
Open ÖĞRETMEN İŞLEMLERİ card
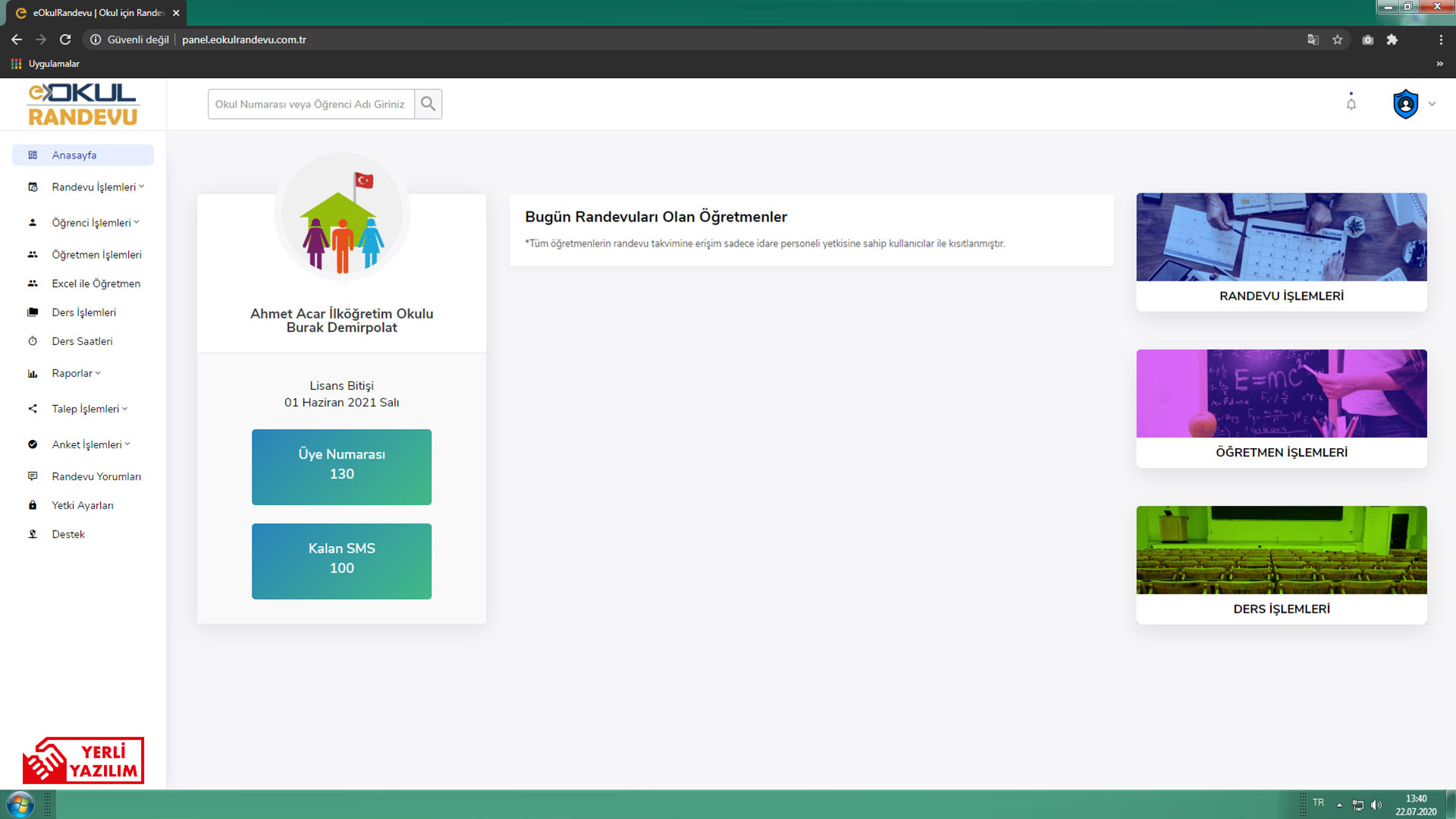coord(1281,408)
